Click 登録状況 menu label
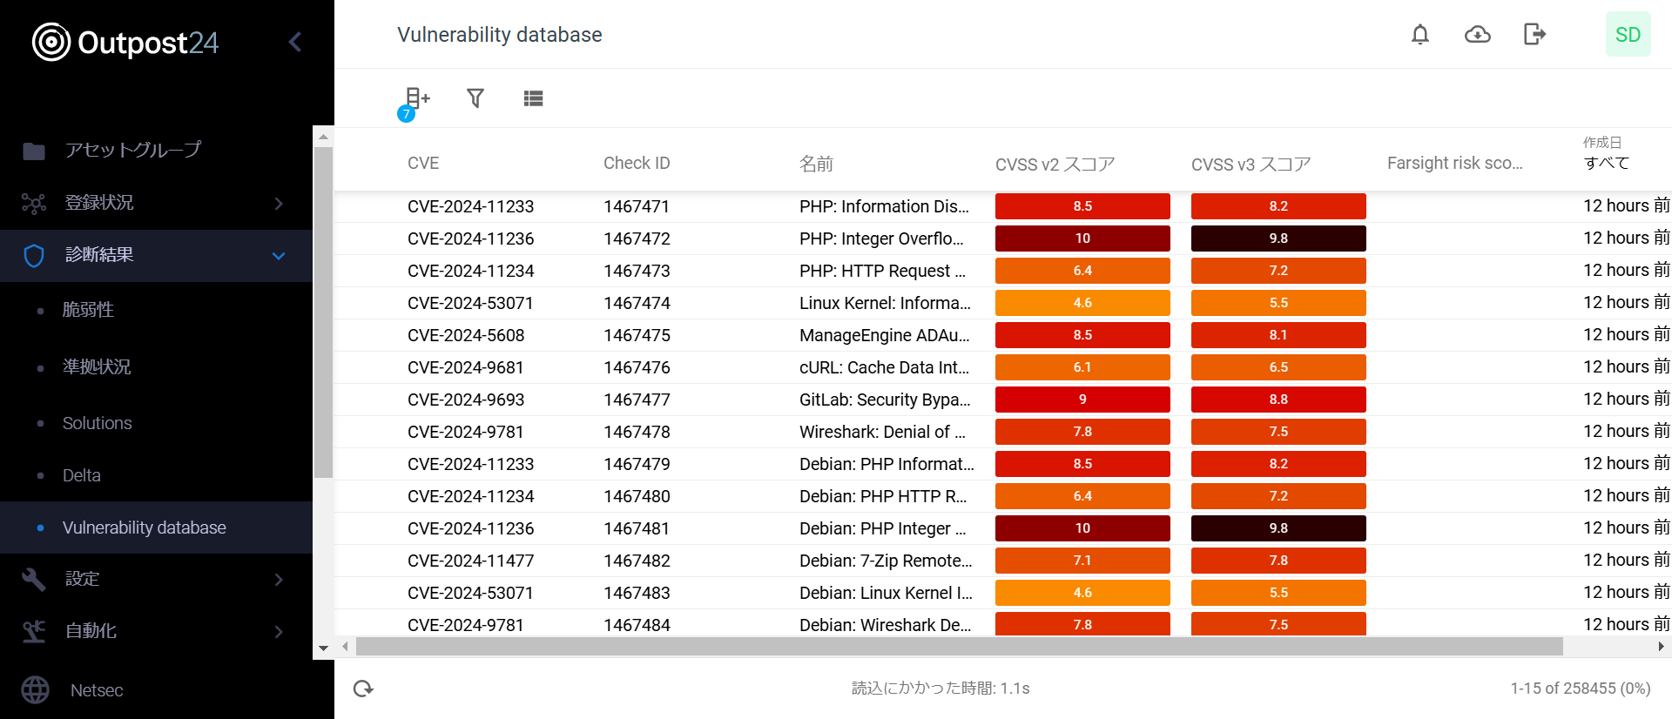The width and height of the screenshot is (1672, 719). [x=99, y=203]
